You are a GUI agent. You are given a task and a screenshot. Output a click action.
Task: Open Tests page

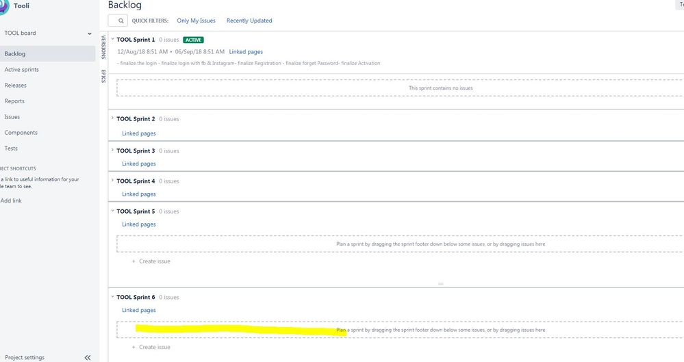(11, 148)
